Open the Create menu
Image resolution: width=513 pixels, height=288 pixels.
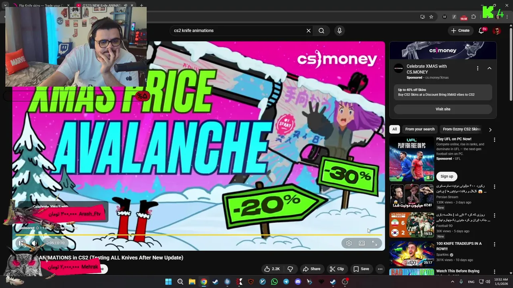tap(460, 30)
